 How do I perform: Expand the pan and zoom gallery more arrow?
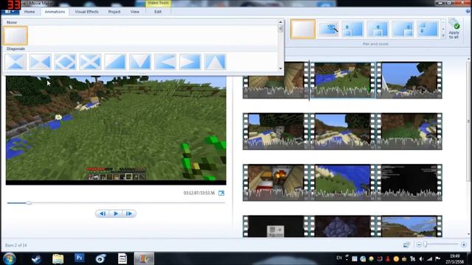pos(443,36)
